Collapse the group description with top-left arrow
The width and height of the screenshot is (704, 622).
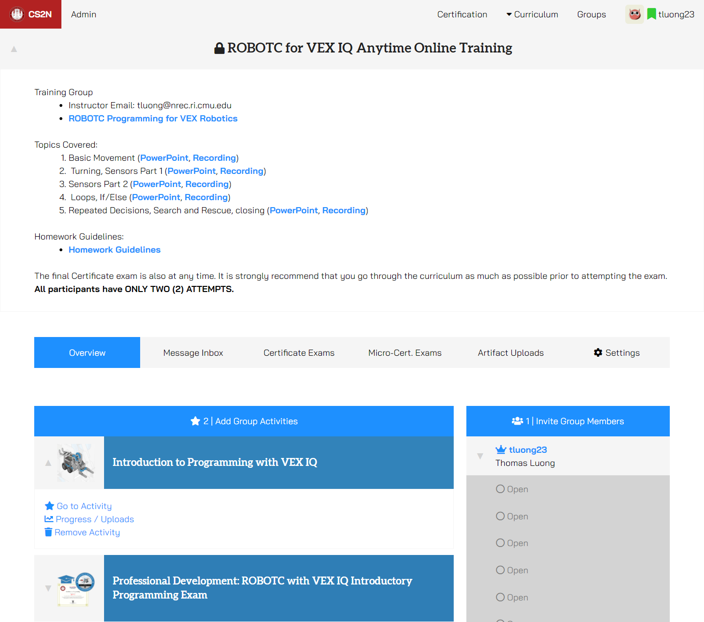(x=14, y=49)
